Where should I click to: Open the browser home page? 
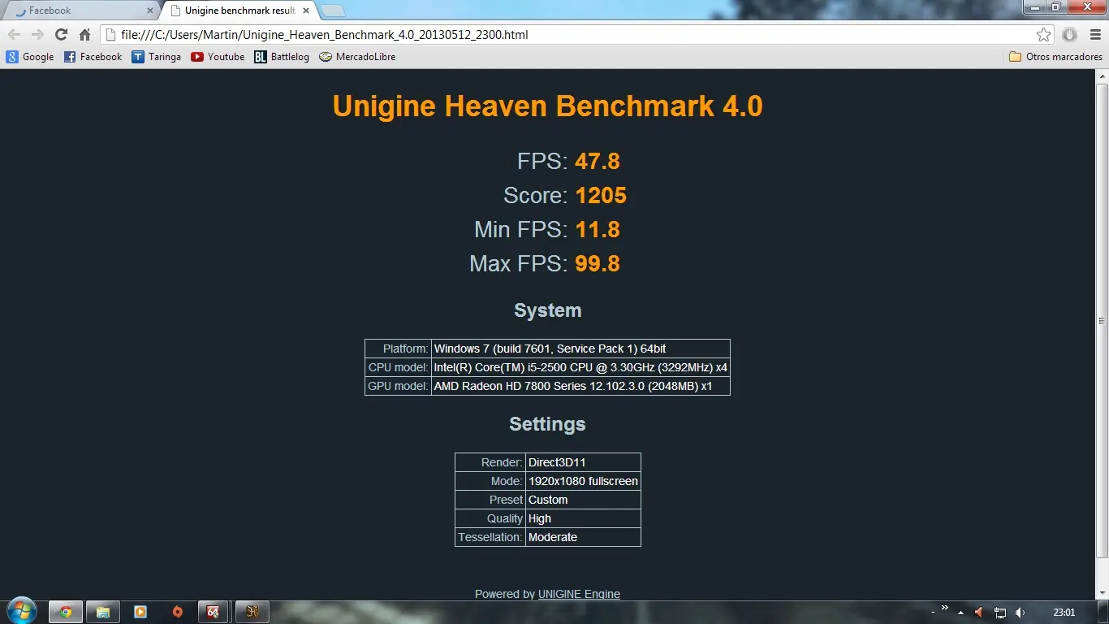coord(84,35)
